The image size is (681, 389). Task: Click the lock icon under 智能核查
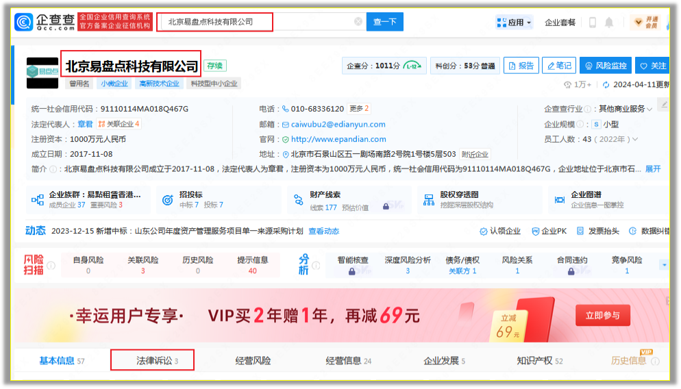pos(351,271)
